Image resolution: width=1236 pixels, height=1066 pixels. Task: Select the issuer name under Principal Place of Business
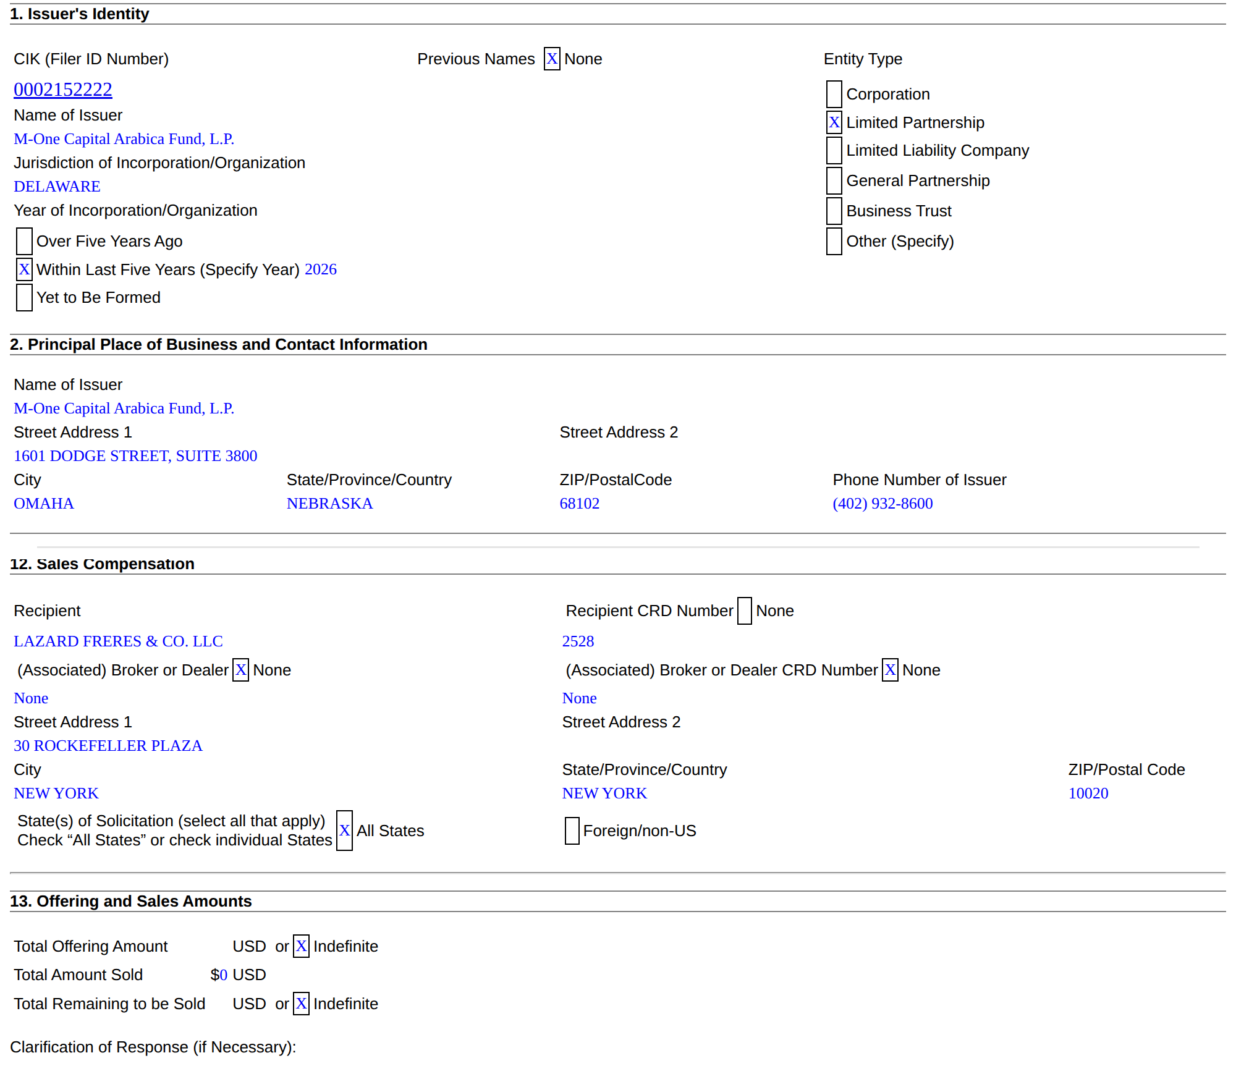click(124, 408)
